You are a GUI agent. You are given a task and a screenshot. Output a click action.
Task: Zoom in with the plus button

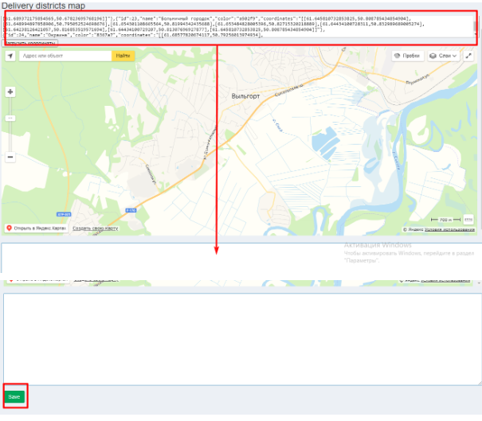click(10, 92)
